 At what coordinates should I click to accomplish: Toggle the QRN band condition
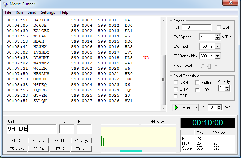(x=176, y=83)
